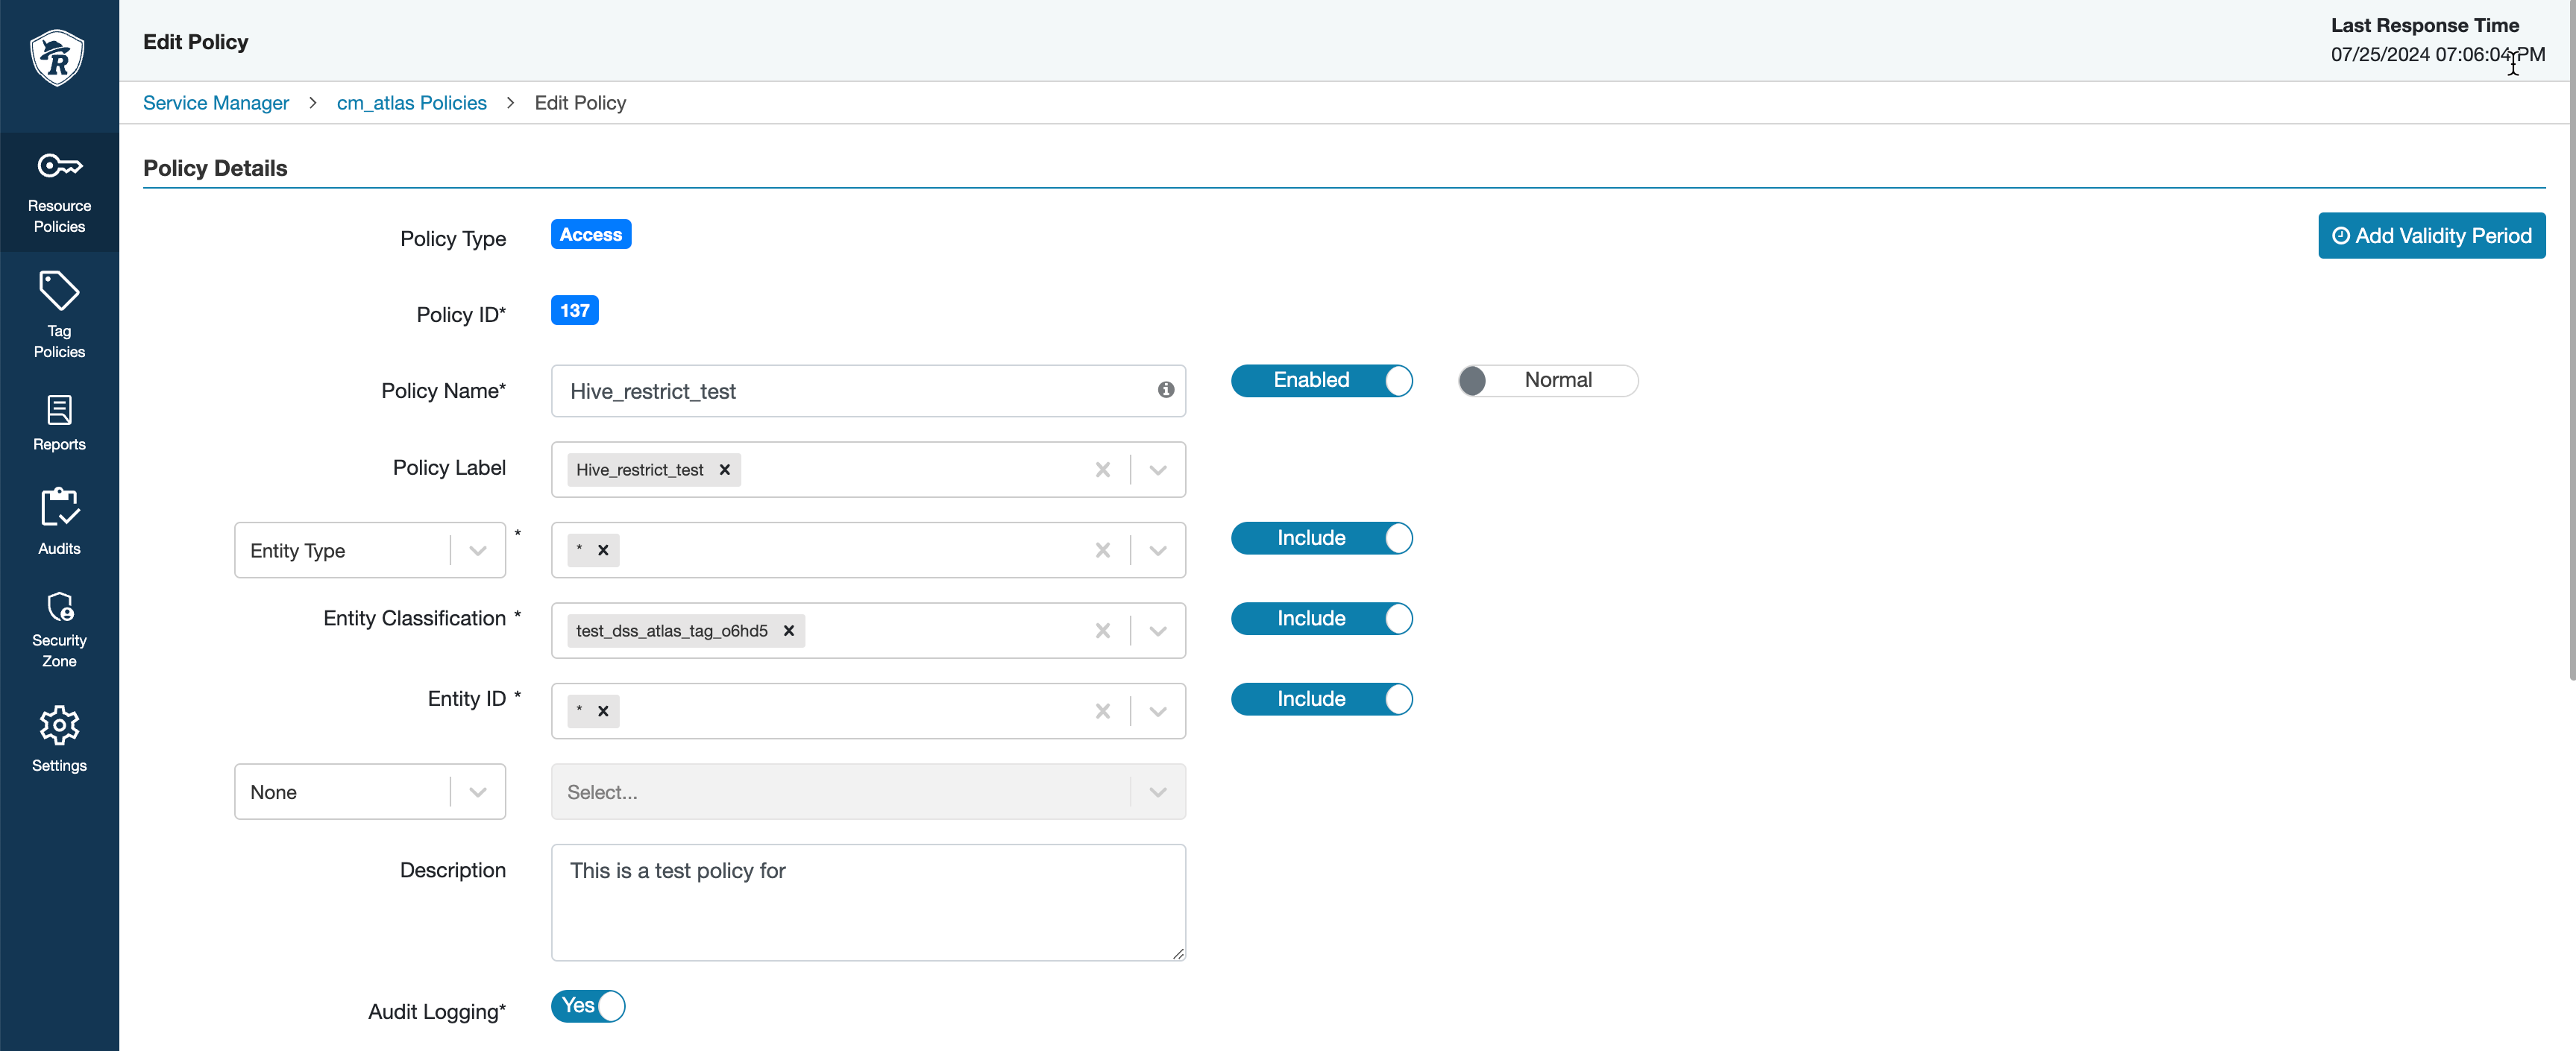This screenshot has height=1051, width=2576.
Task: Expand Policy Label dropdown arrow
Action: tap(1158, 470)
